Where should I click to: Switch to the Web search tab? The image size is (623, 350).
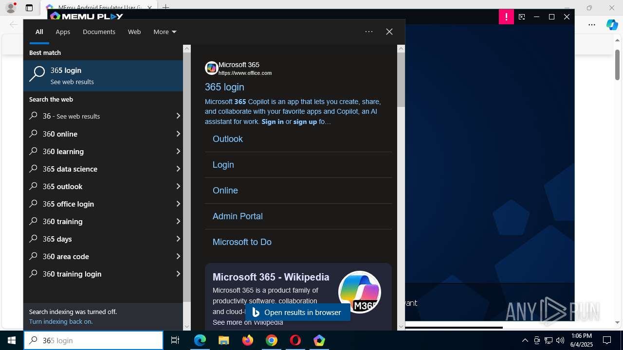[134, 32]
